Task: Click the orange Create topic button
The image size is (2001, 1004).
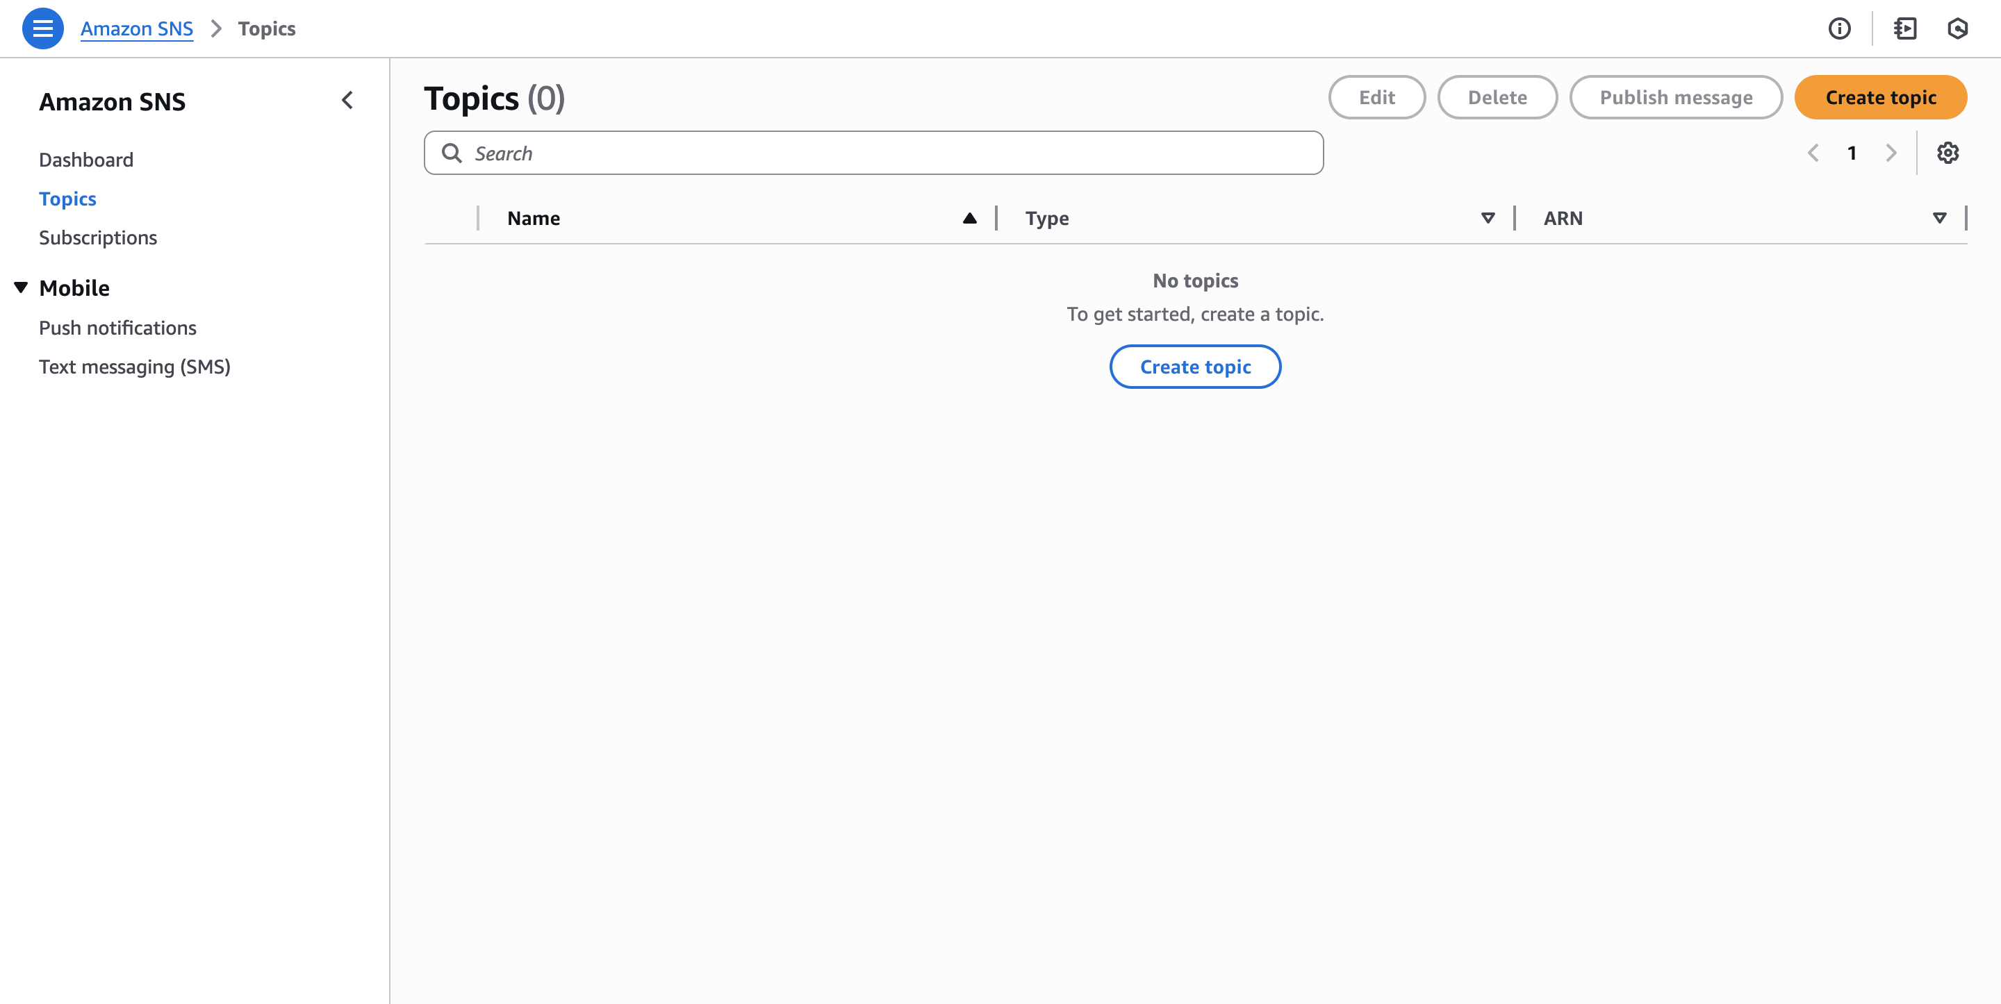Action: (x=1880, y=97)
